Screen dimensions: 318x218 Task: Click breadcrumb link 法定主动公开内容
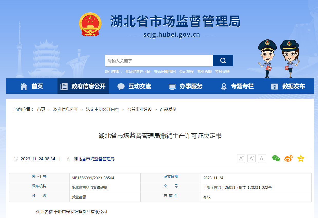click(x=103, y=109)
